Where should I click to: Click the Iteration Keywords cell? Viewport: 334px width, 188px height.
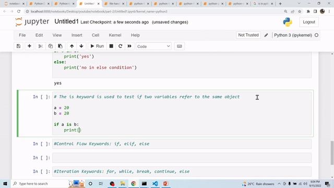point(182,171)
